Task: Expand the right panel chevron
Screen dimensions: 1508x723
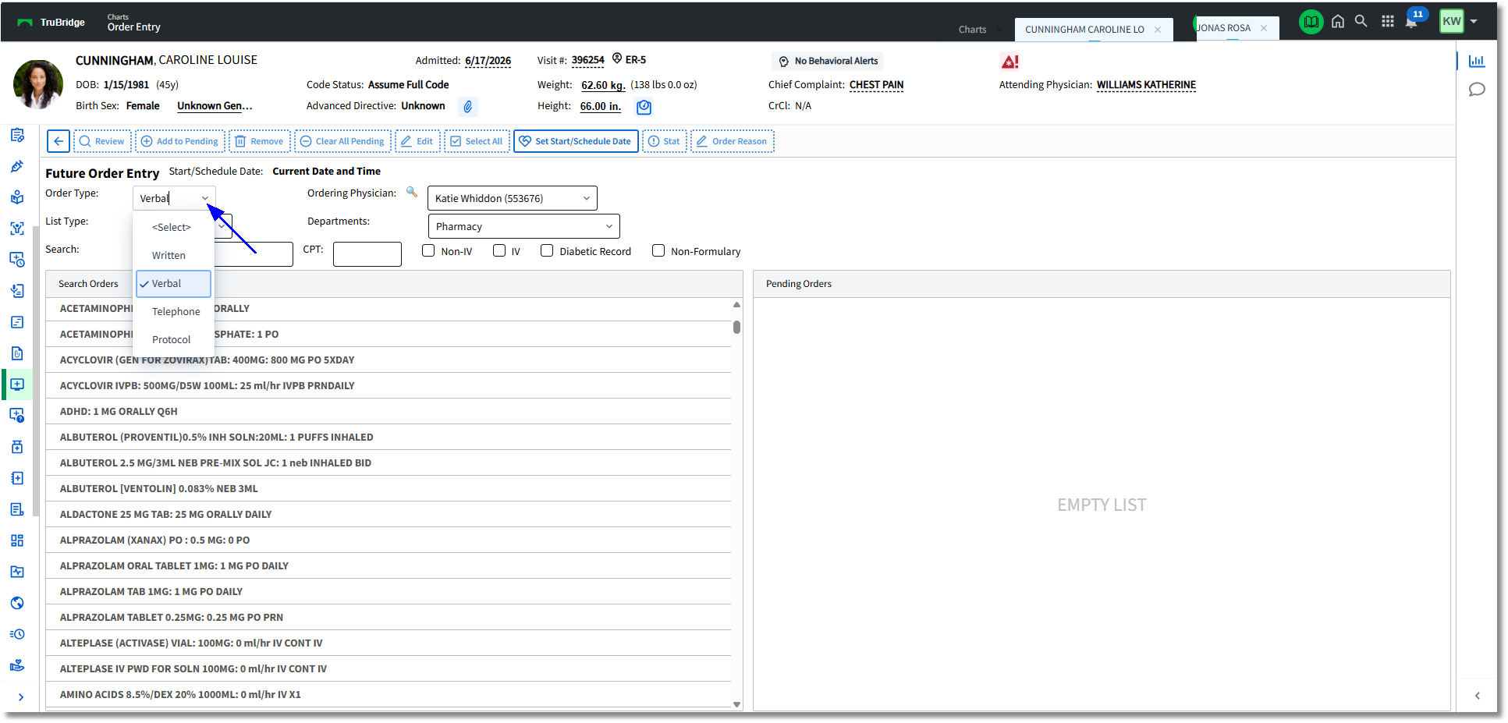Action: coord(1477,696)
